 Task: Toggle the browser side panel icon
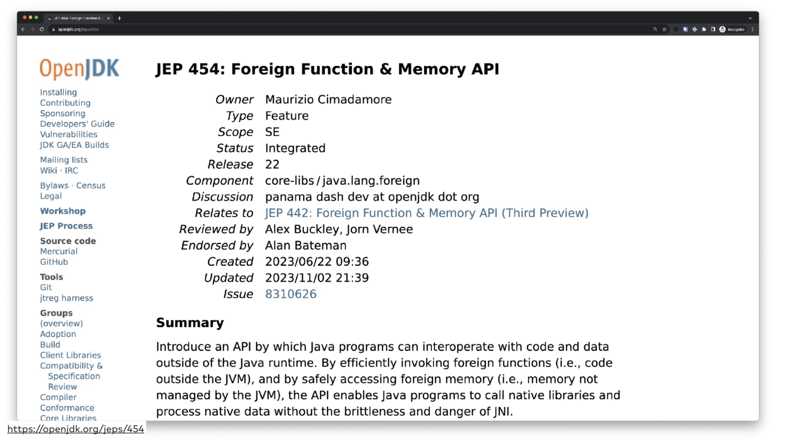pos(713,29)
